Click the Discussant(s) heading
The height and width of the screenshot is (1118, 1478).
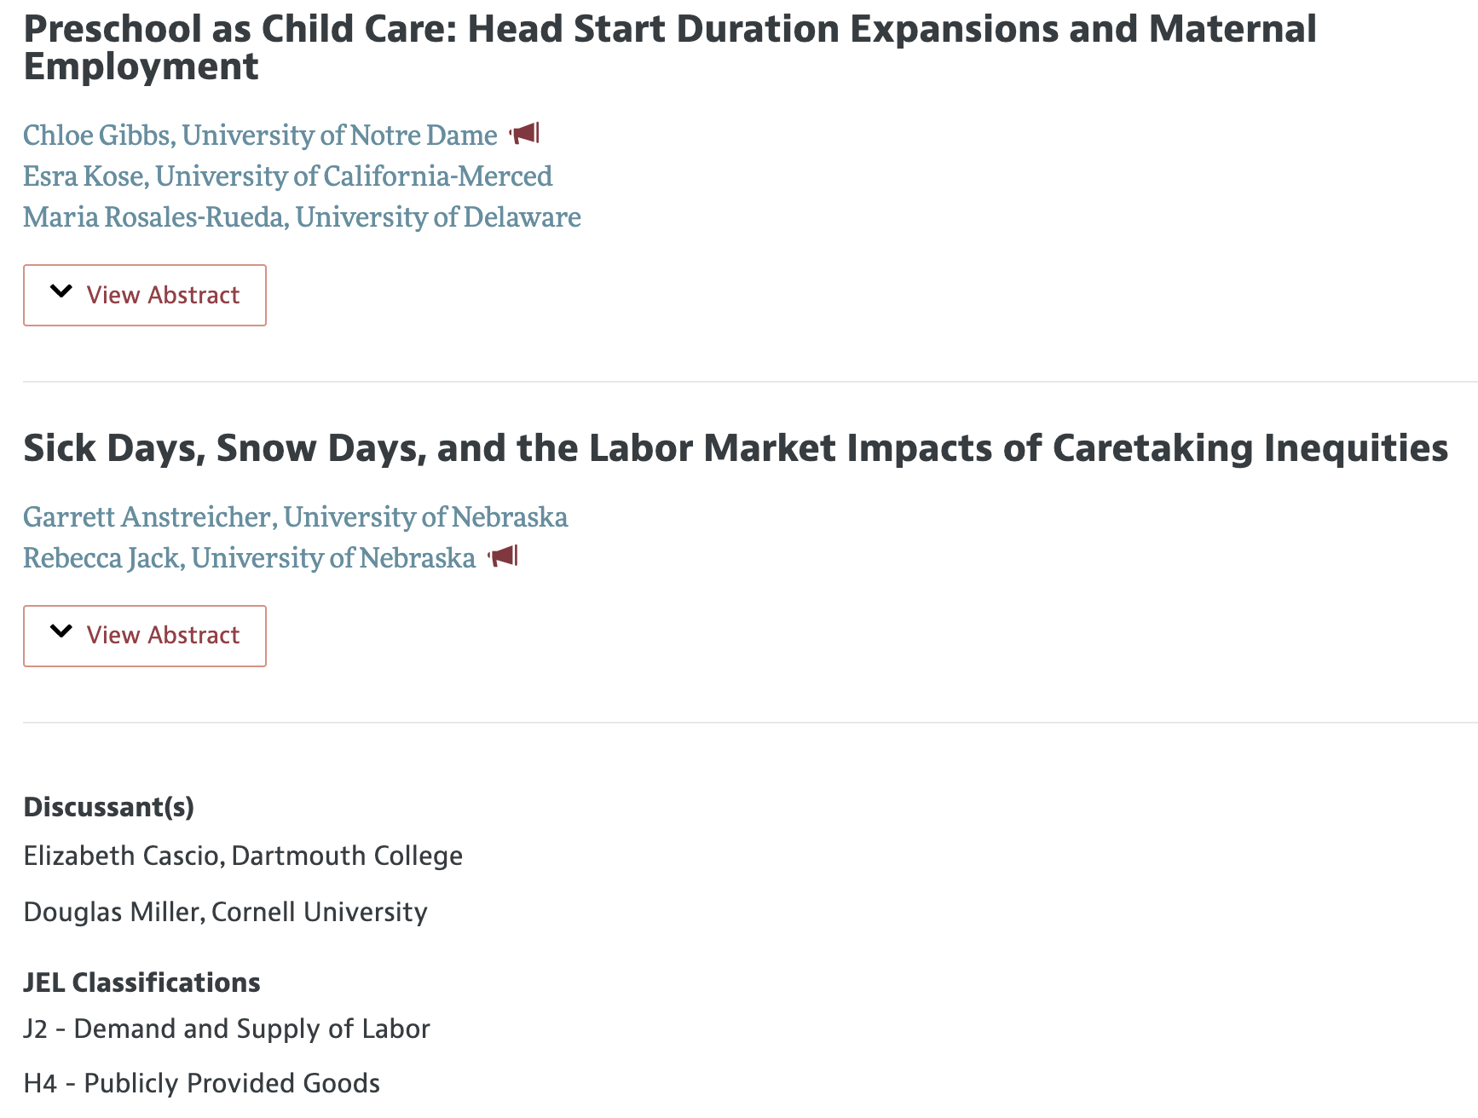[108, 807]
